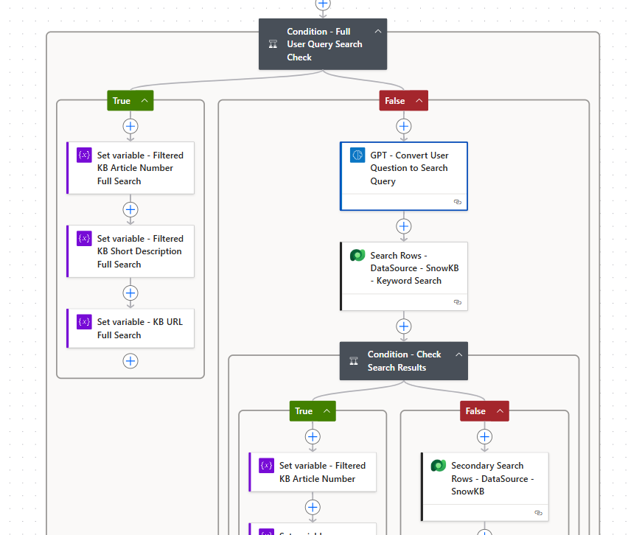The height and width of the screenshot is (535, 628).
Task: Click connection link icon on Secondary Search Rows card
Action: tap(538, 513)
